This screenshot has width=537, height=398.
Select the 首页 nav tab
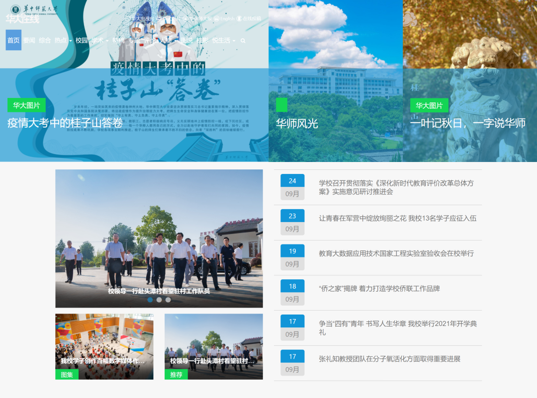13,40
